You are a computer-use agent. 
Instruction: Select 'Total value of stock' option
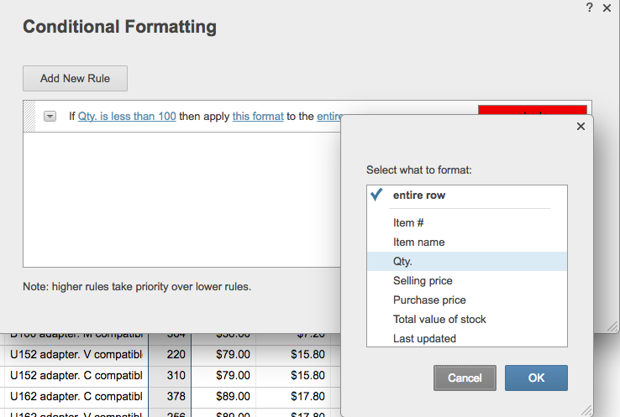coord(439,320)
